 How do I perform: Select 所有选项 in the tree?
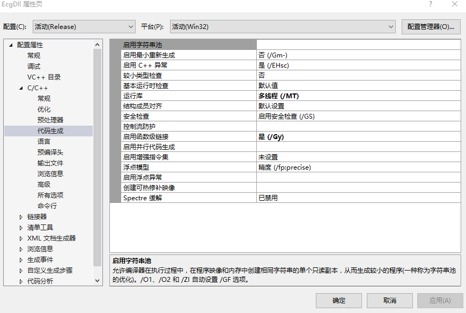click(x=50, y=195)
